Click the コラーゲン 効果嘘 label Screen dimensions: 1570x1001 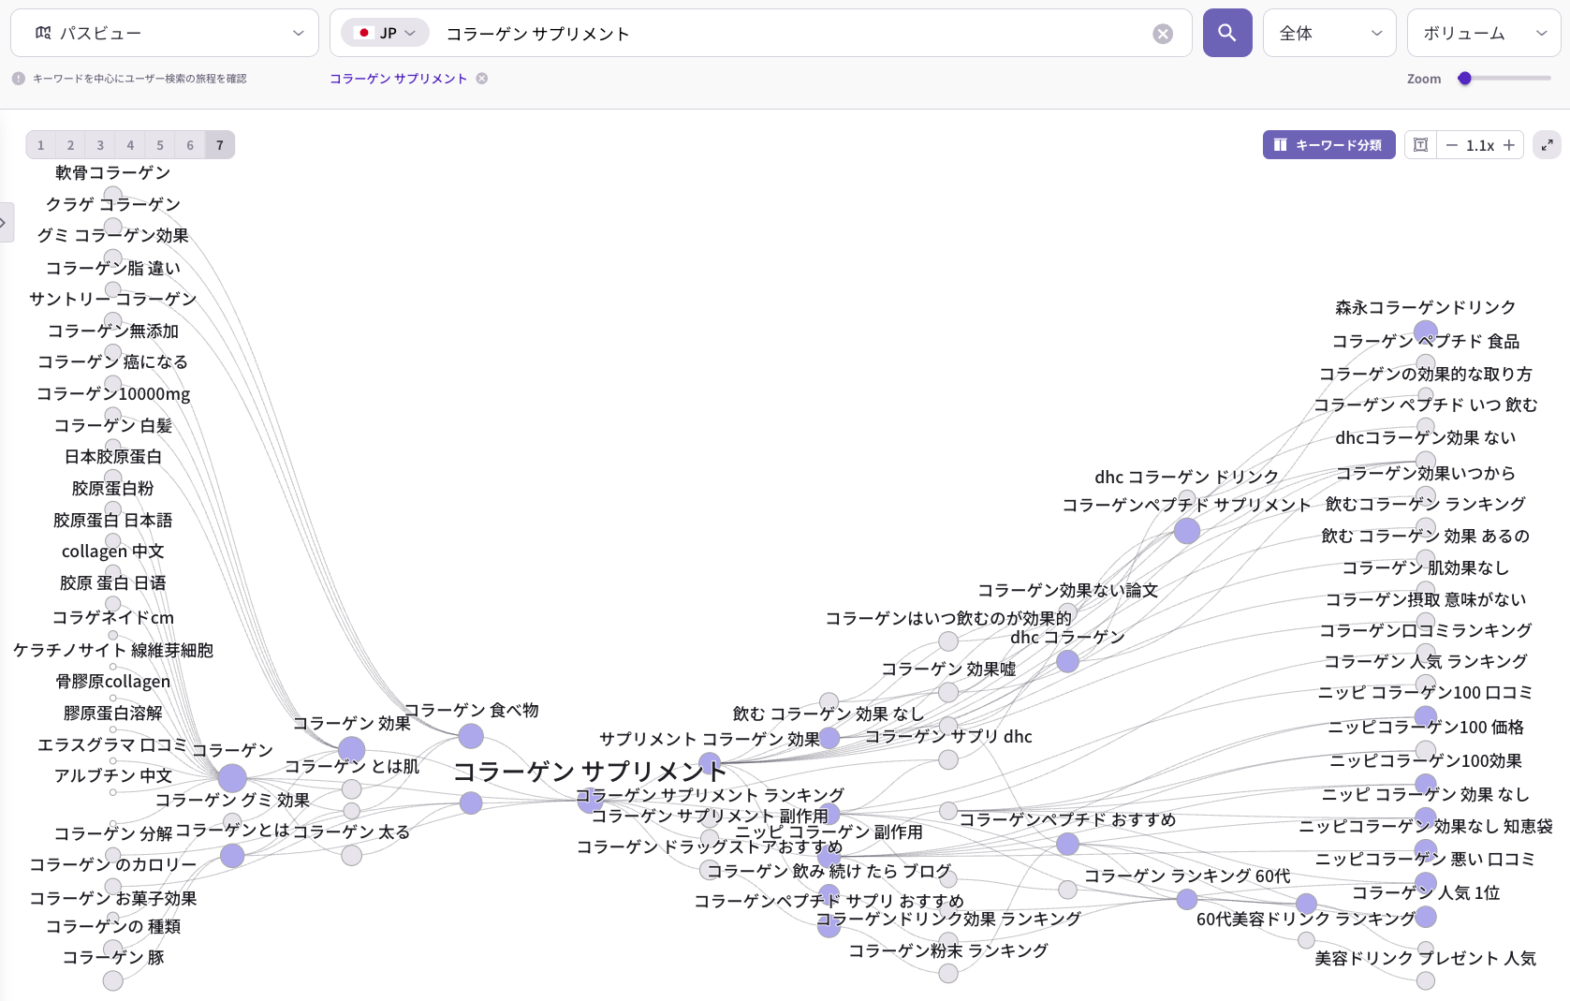coord(948,669)
